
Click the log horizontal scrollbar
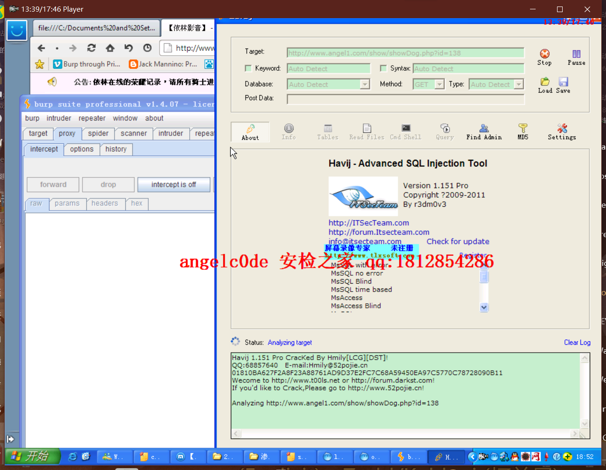click(x=406, y=434)
